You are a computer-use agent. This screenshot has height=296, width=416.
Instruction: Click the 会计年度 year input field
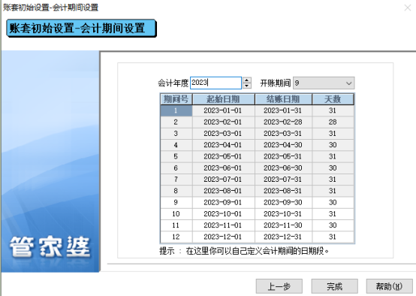click(216, 83)
